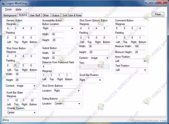This screenshot has height=124, width=169.
Task: Switch to the User Stuff tab
Action: tap(35, 15)
